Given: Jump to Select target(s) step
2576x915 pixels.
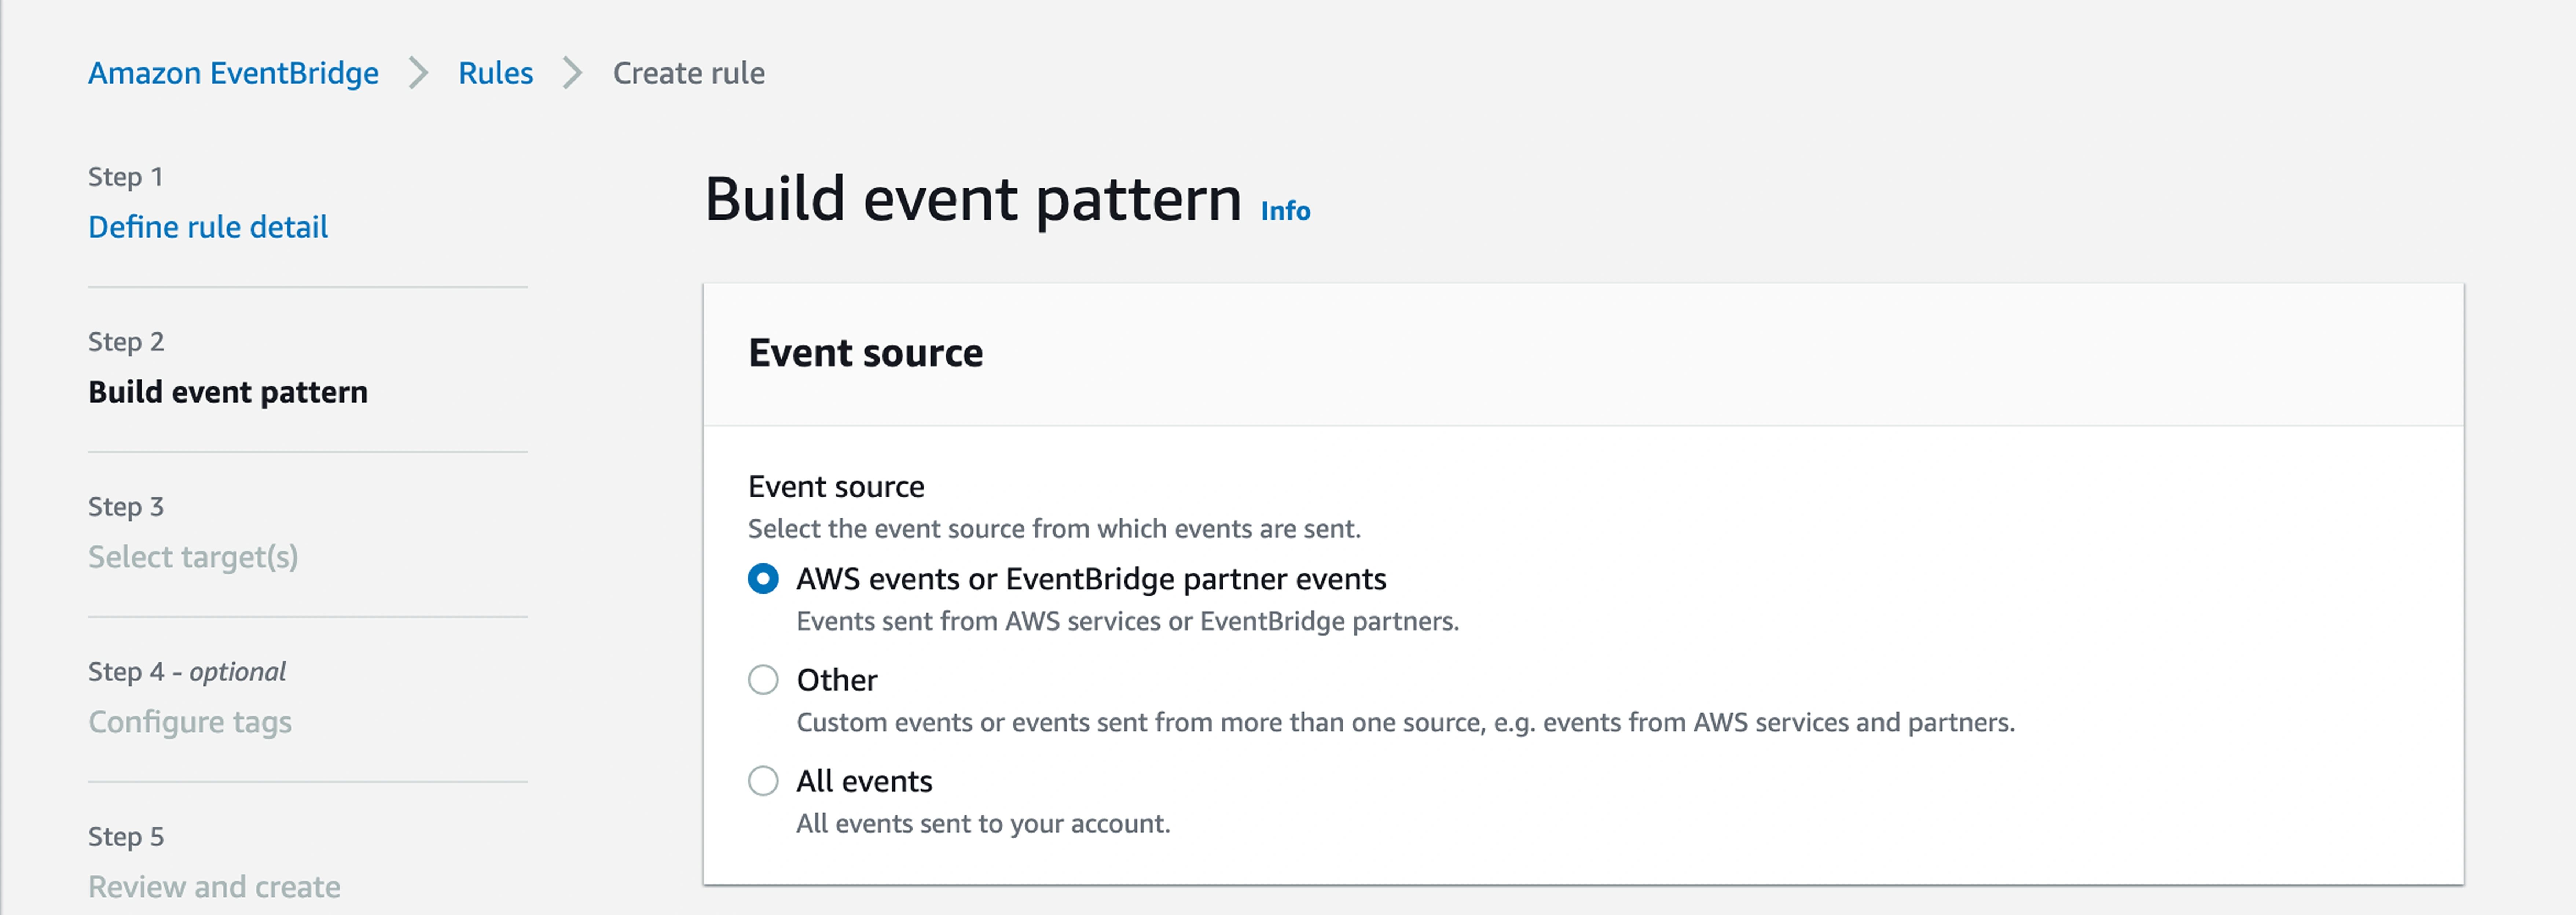Looking at the screenshot, I should coord(193,557).
